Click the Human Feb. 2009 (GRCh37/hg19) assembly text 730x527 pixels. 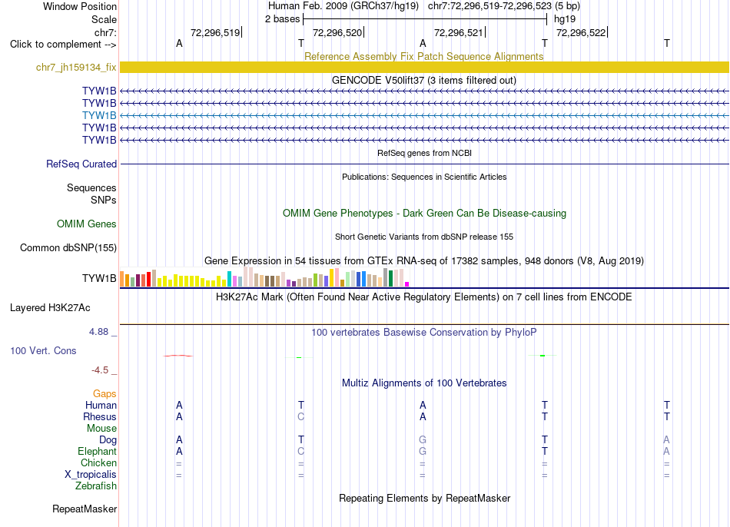[x=343, y=6]
